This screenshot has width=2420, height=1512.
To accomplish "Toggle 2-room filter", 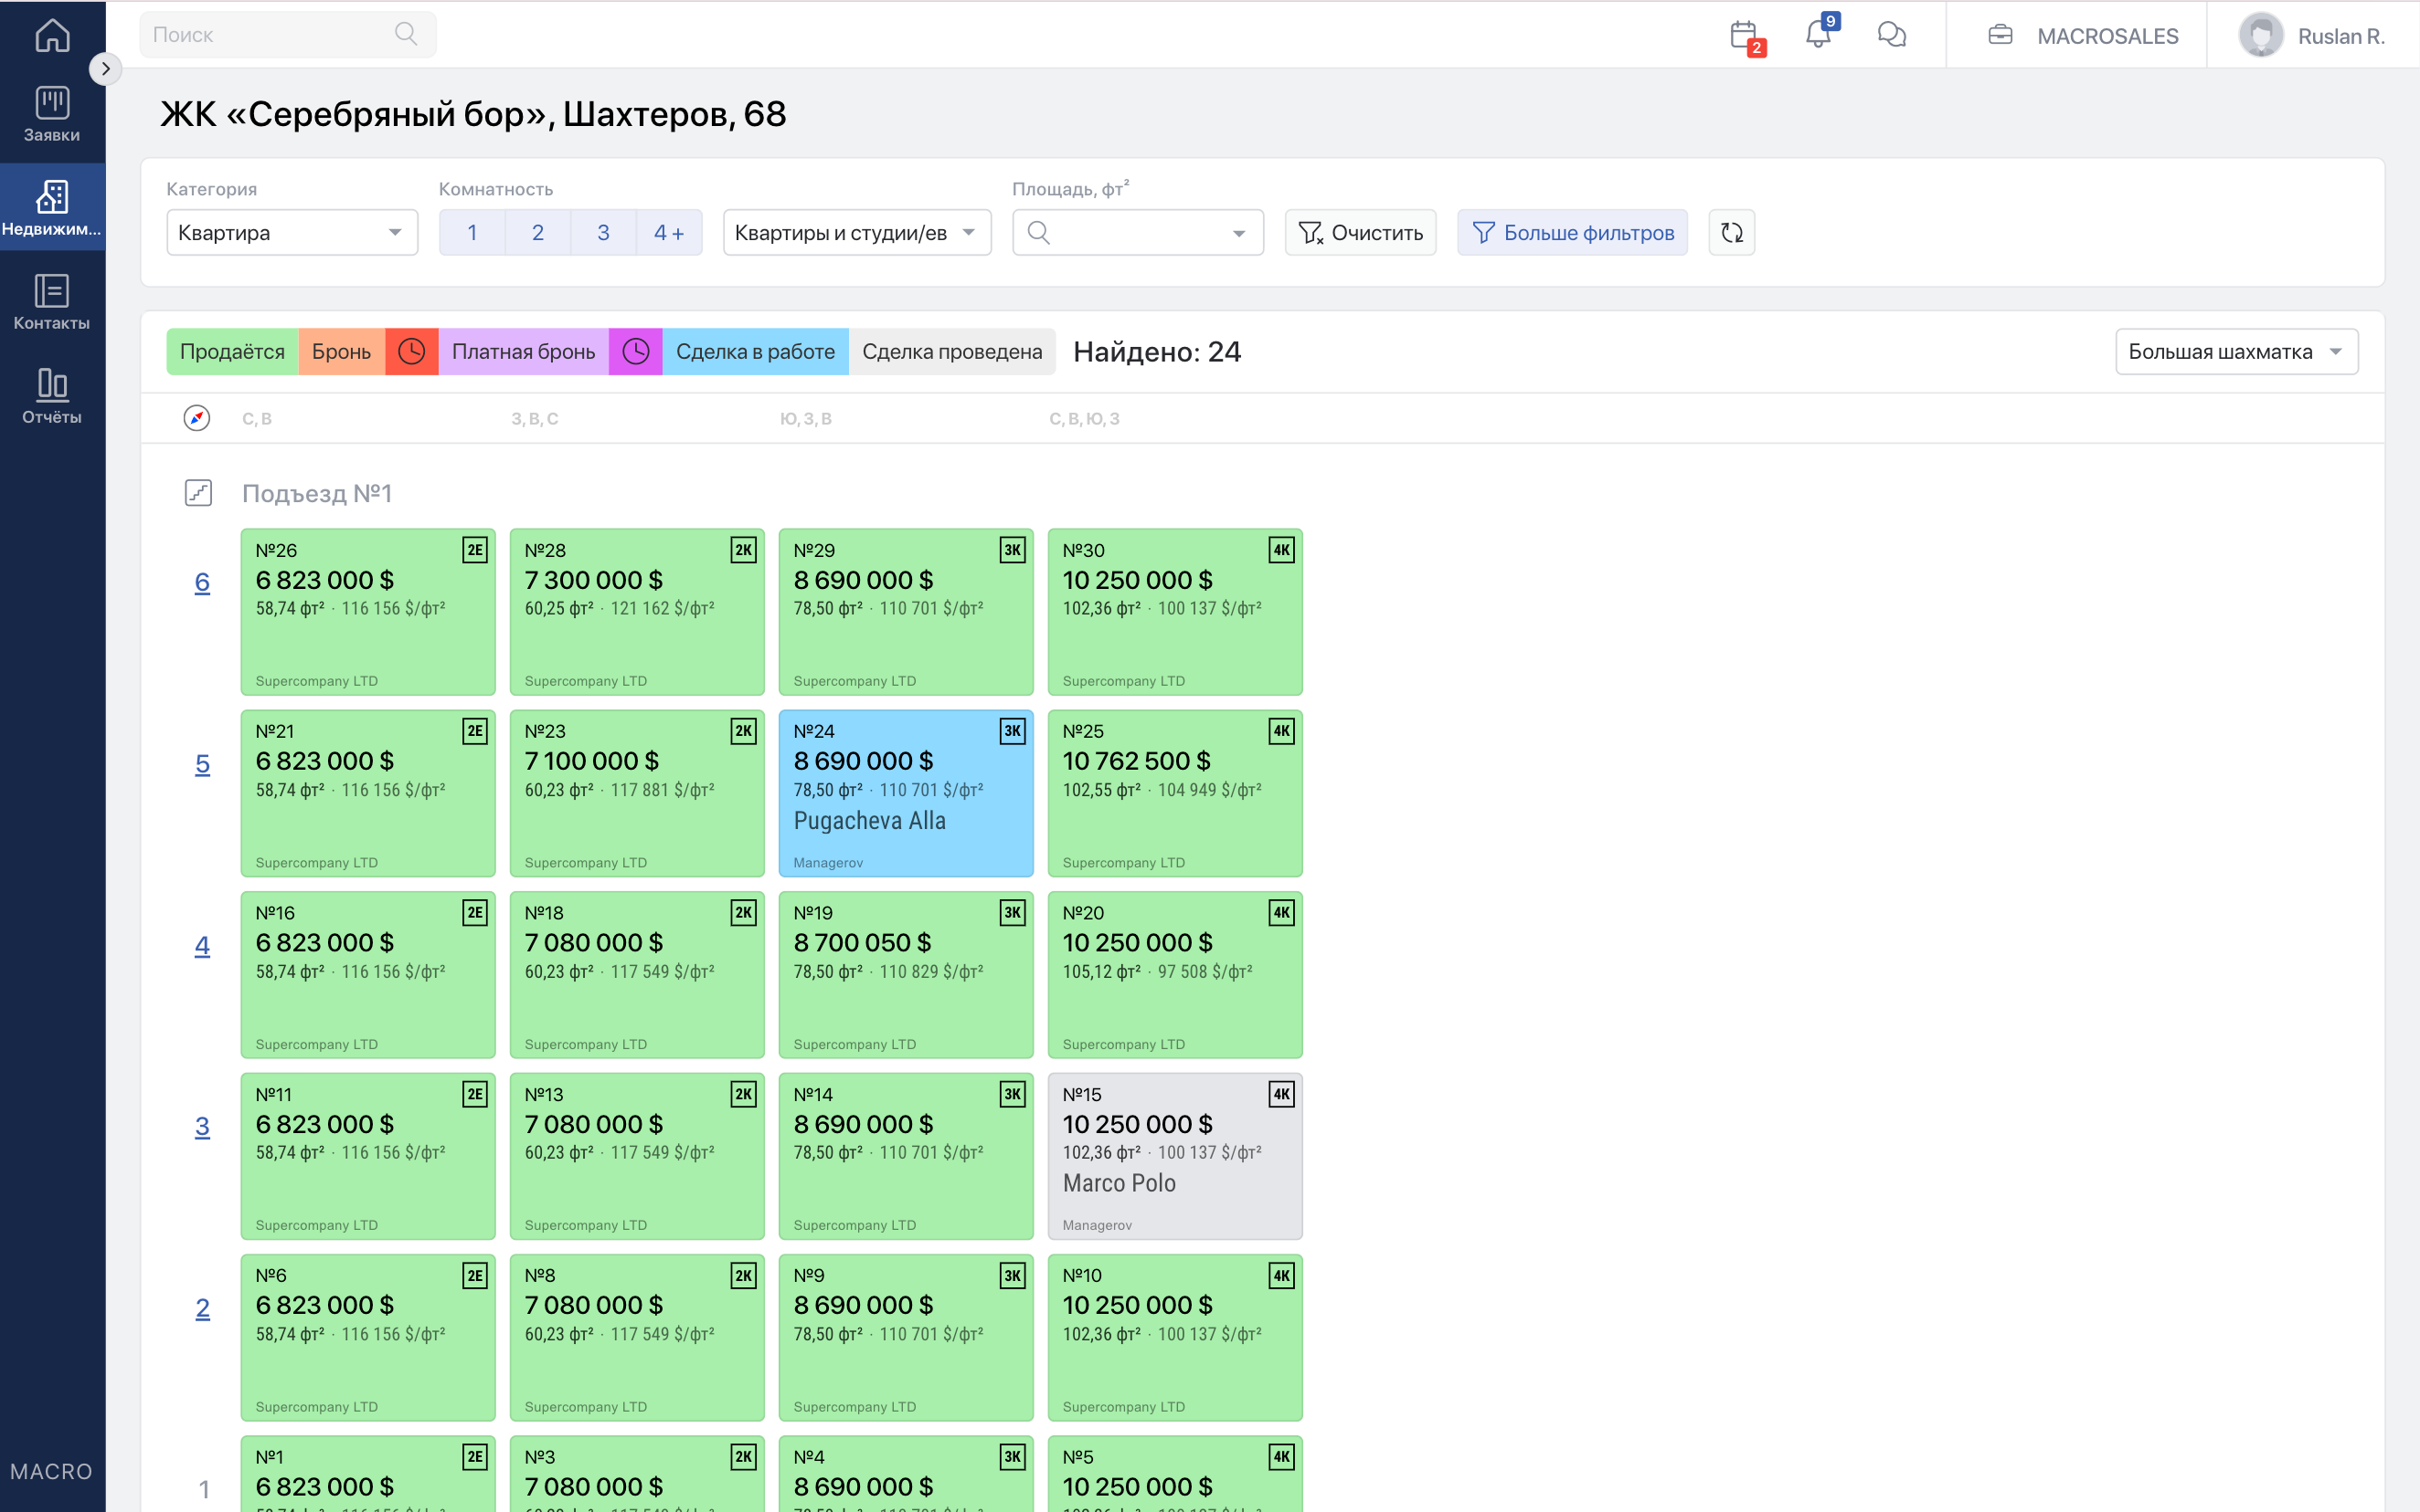I will coord(537,233).
